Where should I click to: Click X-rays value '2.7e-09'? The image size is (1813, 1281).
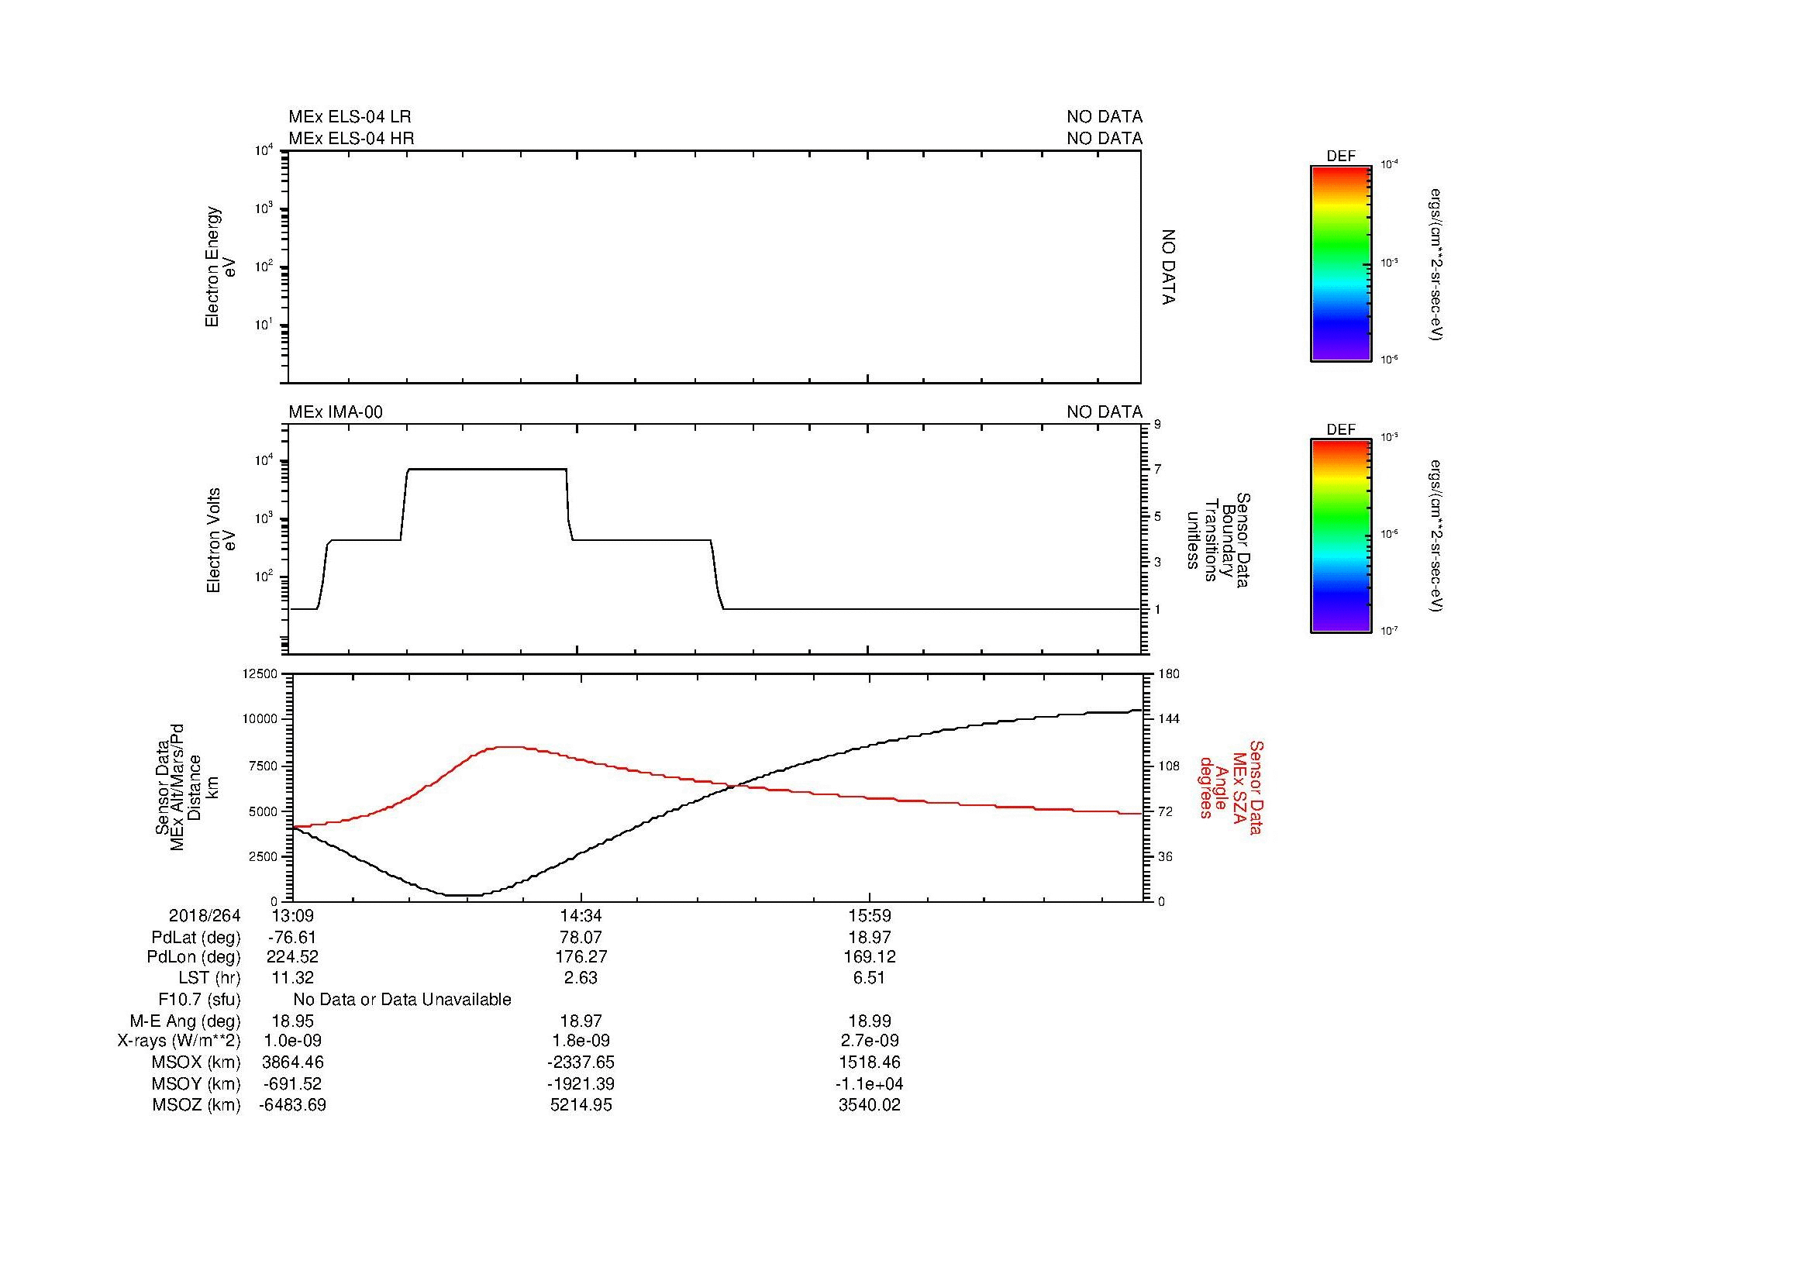click(870, 1041)
